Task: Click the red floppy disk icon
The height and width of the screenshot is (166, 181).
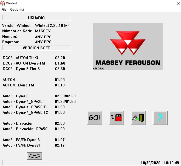Action: [x=116, y=118]
